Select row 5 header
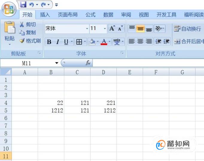 click(6, 110)
